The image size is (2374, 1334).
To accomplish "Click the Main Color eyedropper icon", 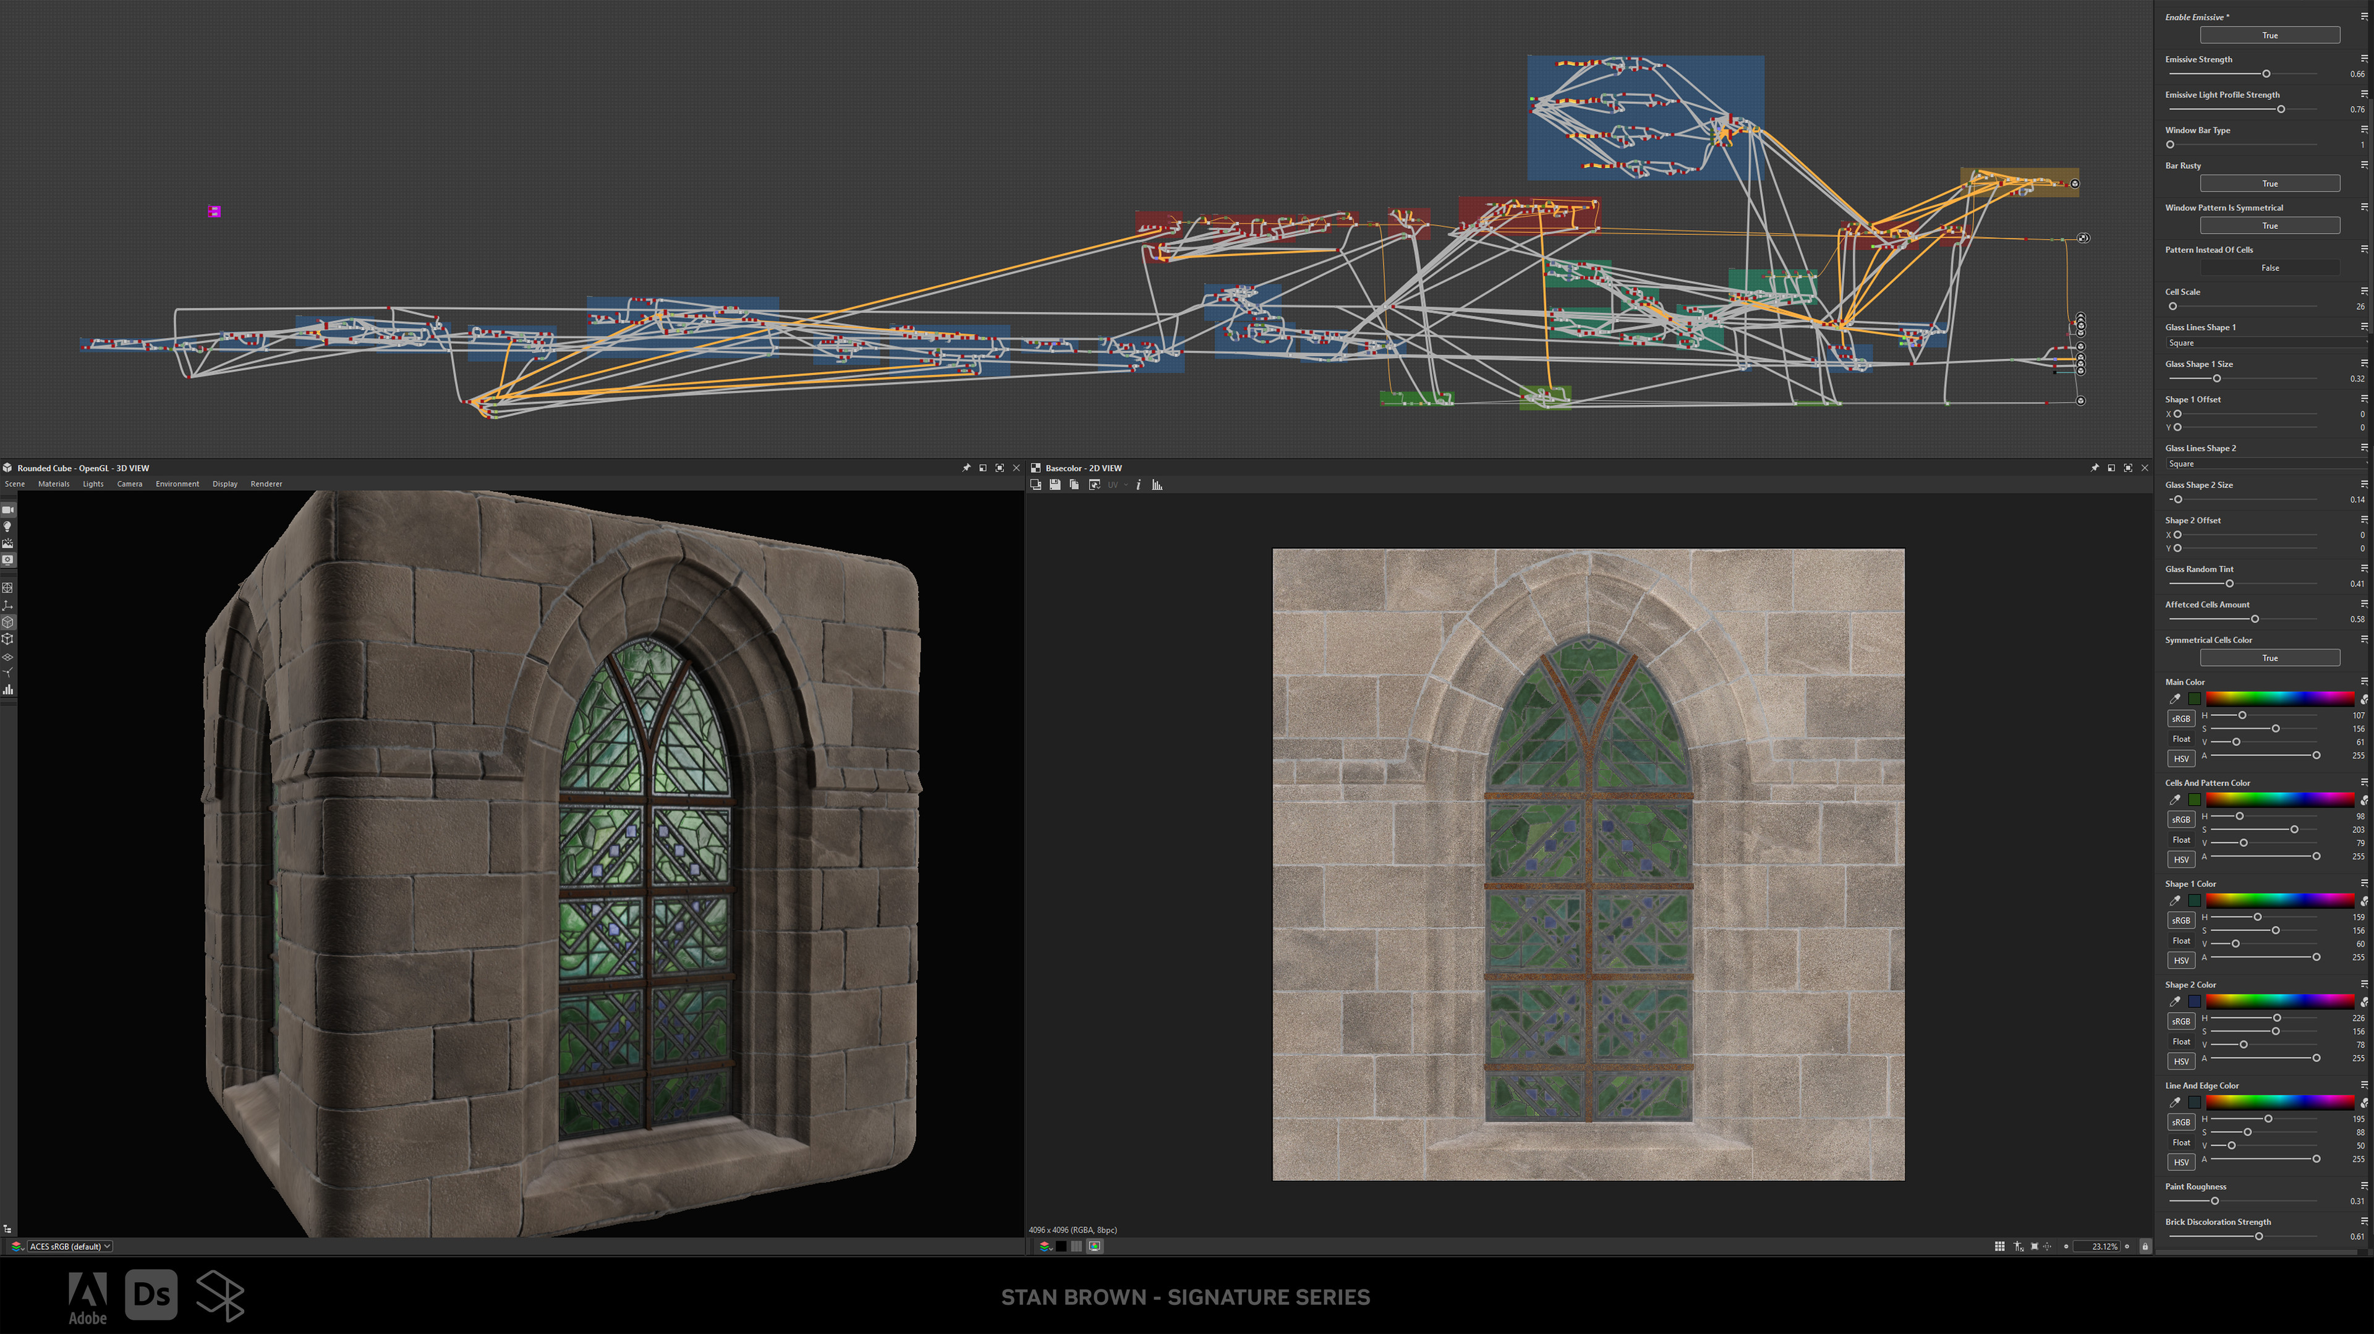I will pos(2175,699).
